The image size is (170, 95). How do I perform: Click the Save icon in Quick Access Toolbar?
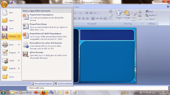[11, 2]
